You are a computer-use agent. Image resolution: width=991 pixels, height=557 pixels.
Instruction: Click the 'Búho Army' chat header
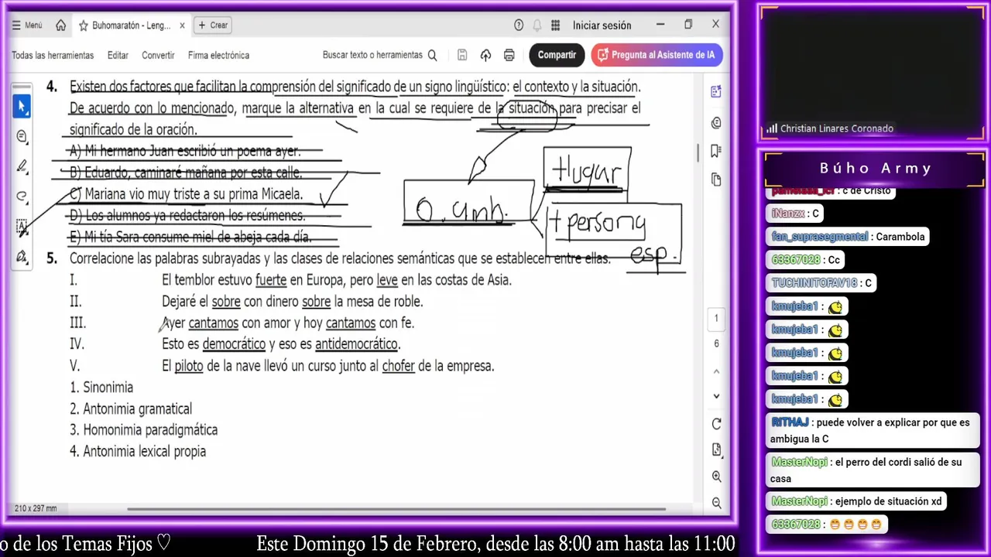pos(876,168)
